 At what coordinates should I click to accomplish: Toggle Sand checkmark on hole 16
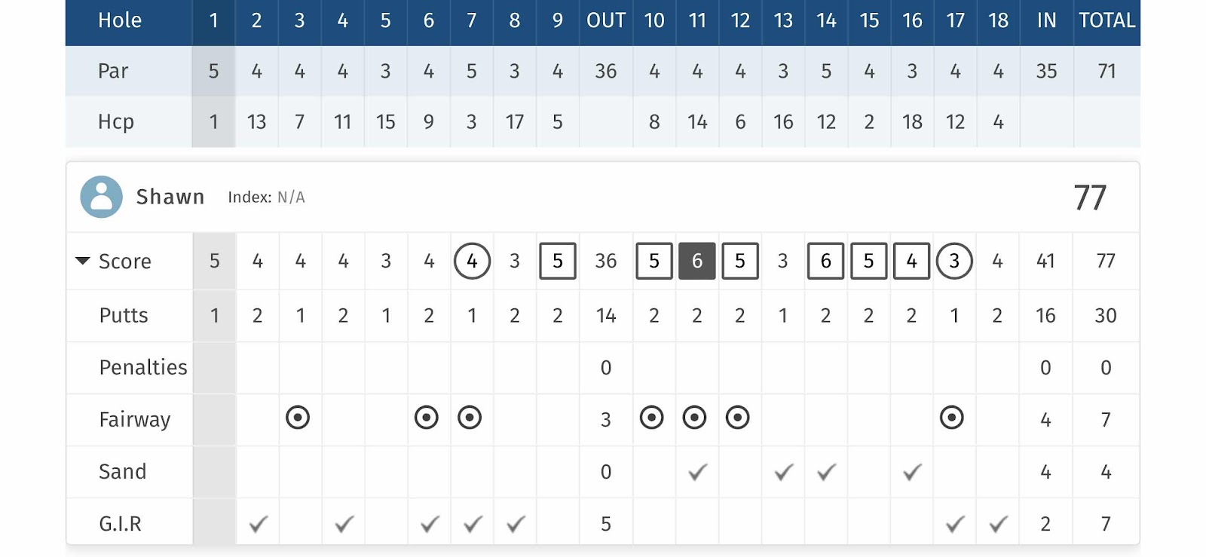click(x=912, y=472)
